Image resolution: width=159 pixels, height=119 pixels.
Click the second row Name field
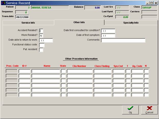click(x=46, y=76)
